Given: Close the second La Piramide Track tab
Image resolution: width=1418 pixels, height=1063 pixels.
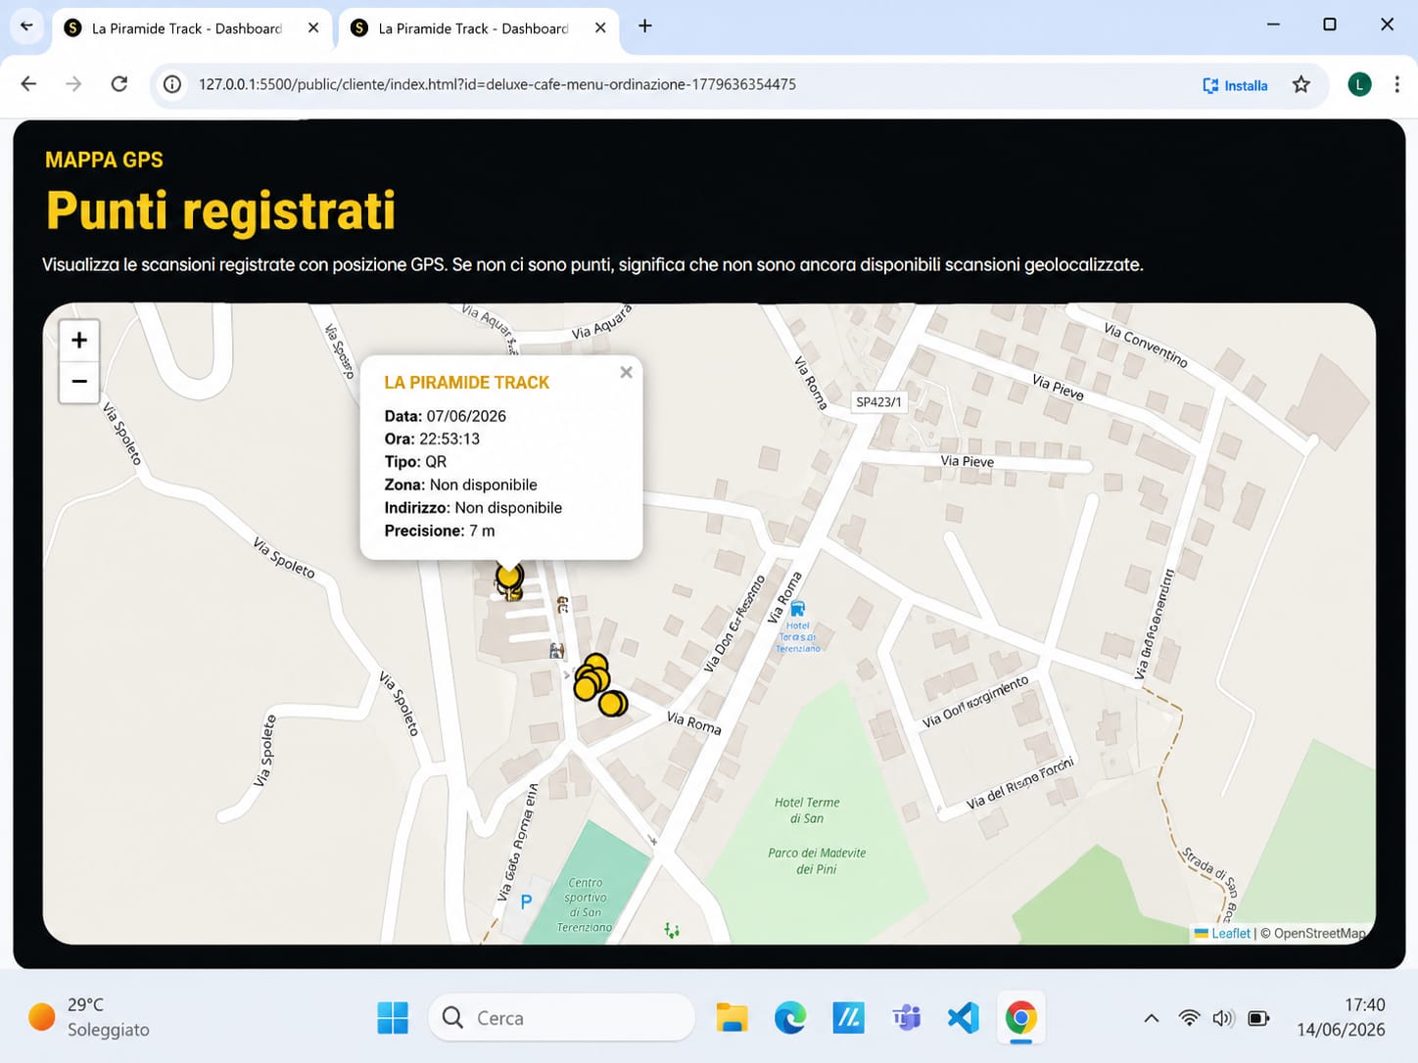Looking at the screenshot, I should click(600, 28).
